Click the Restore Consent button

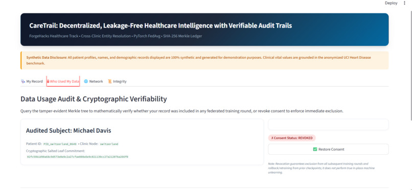pos(328,149)
